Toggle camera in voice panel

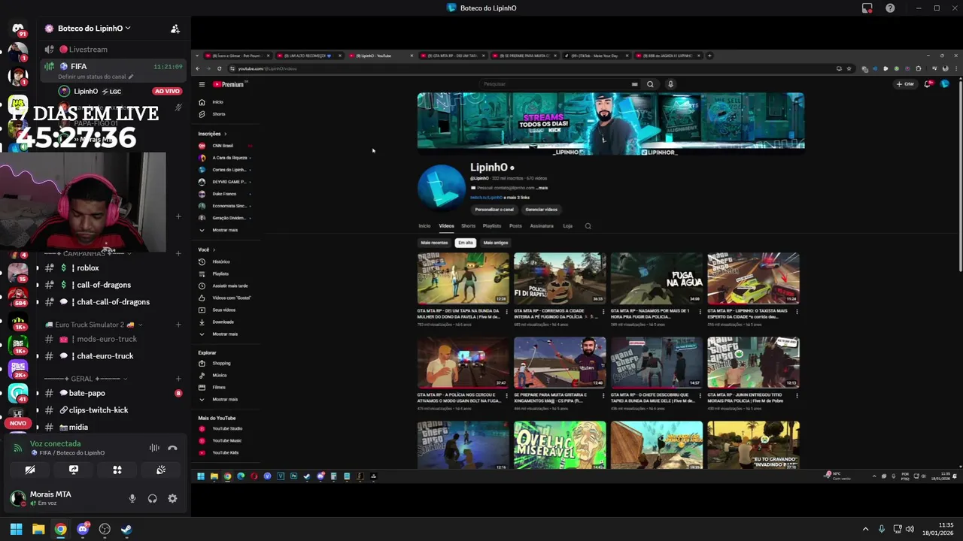pyautogui.click(x=30, y=470)
